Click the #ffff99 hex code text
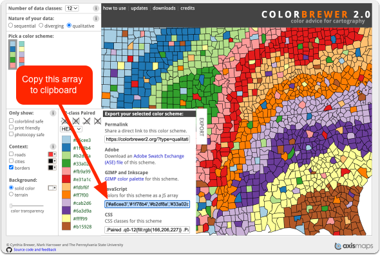 [81, 219]
